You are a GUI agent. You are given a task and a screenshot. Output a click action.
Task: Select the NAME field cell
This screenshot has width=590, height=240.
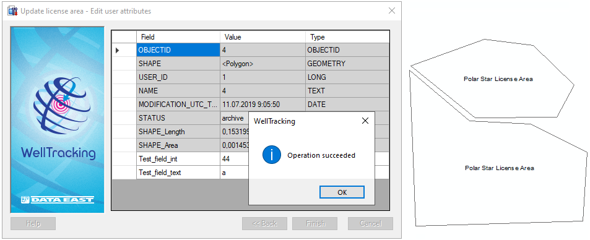(x=178, y=91)
